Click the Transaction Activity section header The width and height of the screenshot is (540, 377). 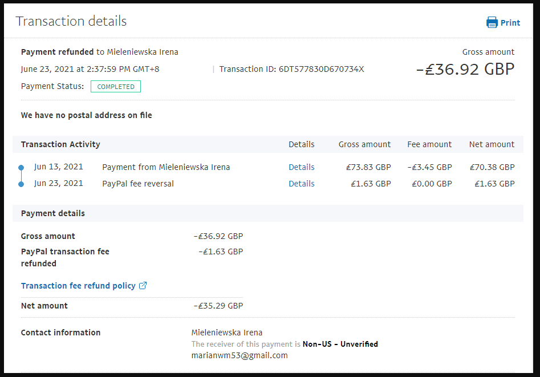[x=60, y=144]
